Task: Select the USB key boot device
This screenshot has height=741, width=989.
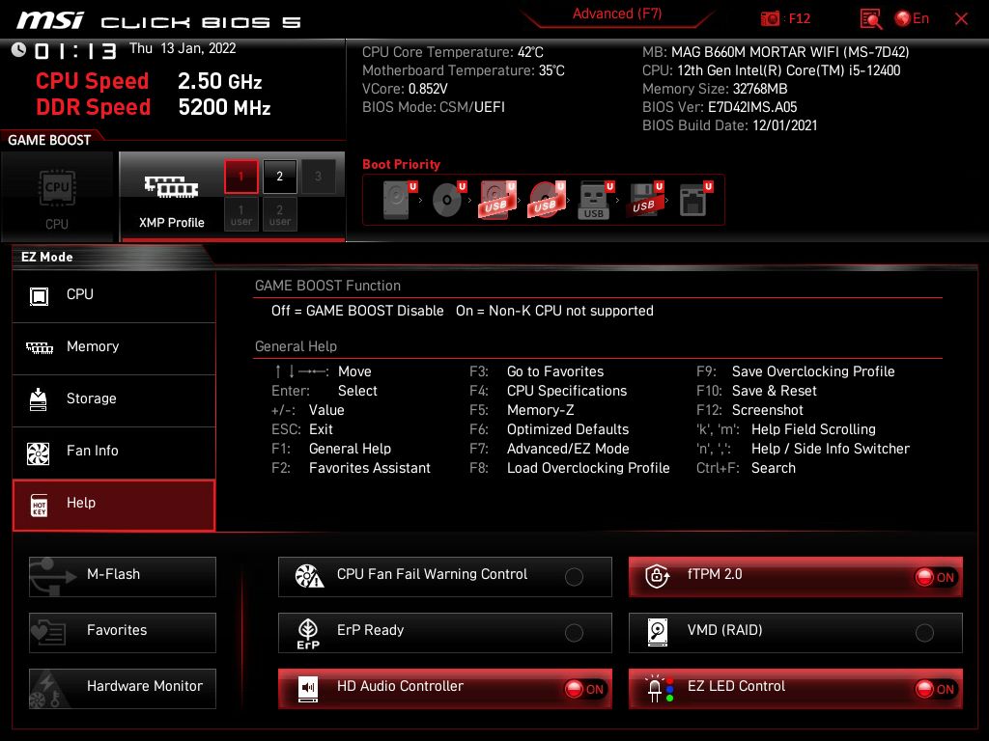Action: 595,200
